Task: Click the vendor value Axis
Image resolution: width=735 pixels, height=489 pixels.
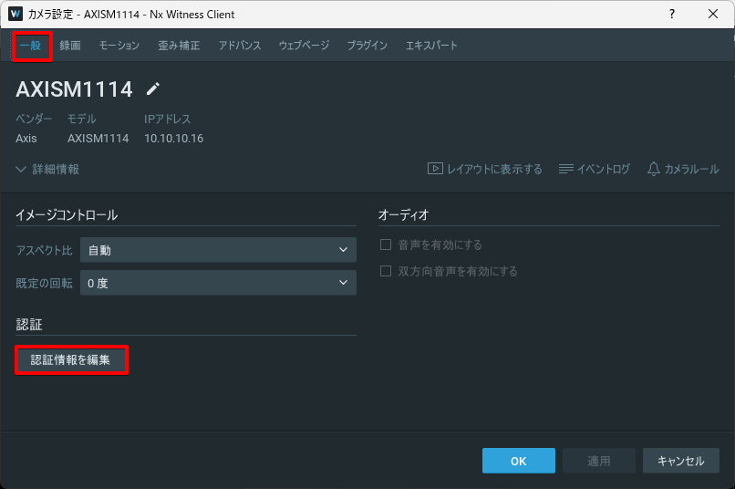Action: (x=26, y=139)
